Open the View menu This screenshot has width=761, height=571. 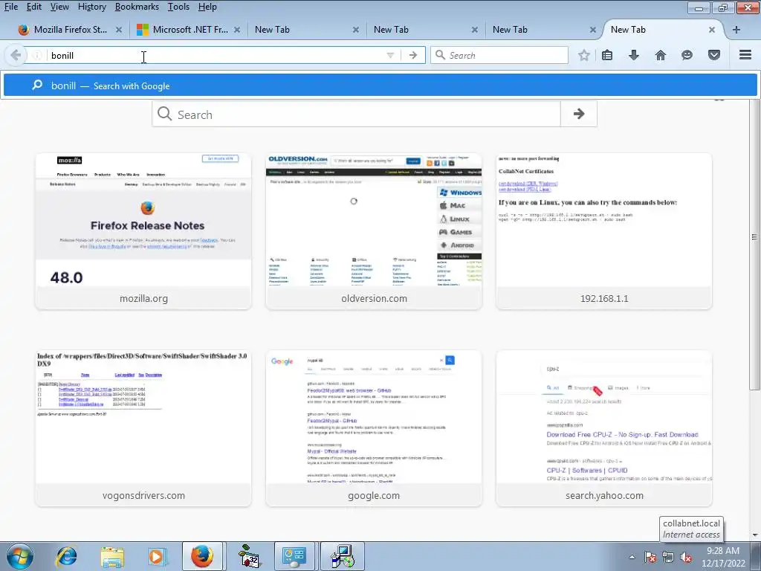(x=59, y=7)
